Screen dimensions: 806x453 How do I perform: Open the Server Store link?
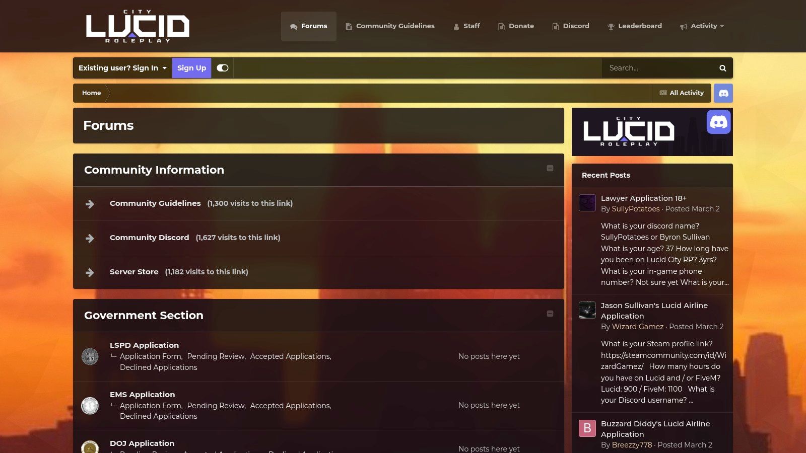coord(134,272)
